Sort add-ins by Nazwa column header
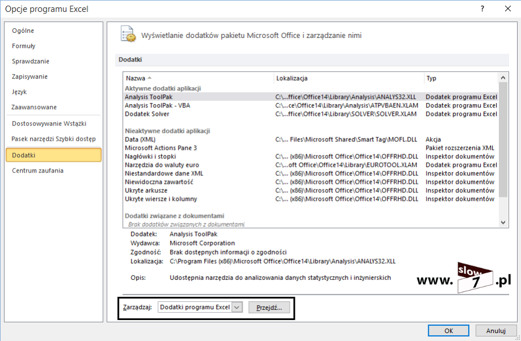This screenshot has height=341, width=521. 198,78
